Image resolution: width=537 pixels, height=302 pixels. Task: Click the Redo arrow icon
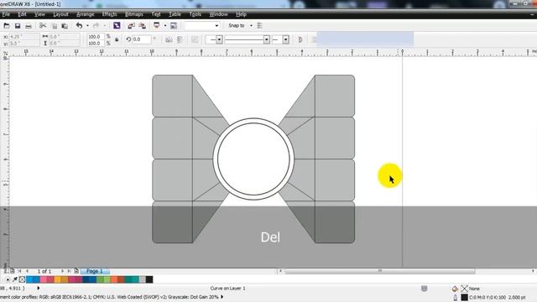tap(96, 26)
